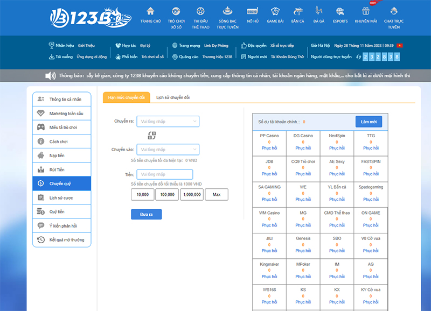Click the Phổ biến flame icon

tap(118, 57)
